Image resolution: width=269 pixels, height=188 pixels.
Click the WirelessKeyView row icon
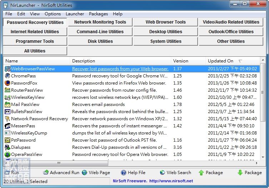[8, 97]
